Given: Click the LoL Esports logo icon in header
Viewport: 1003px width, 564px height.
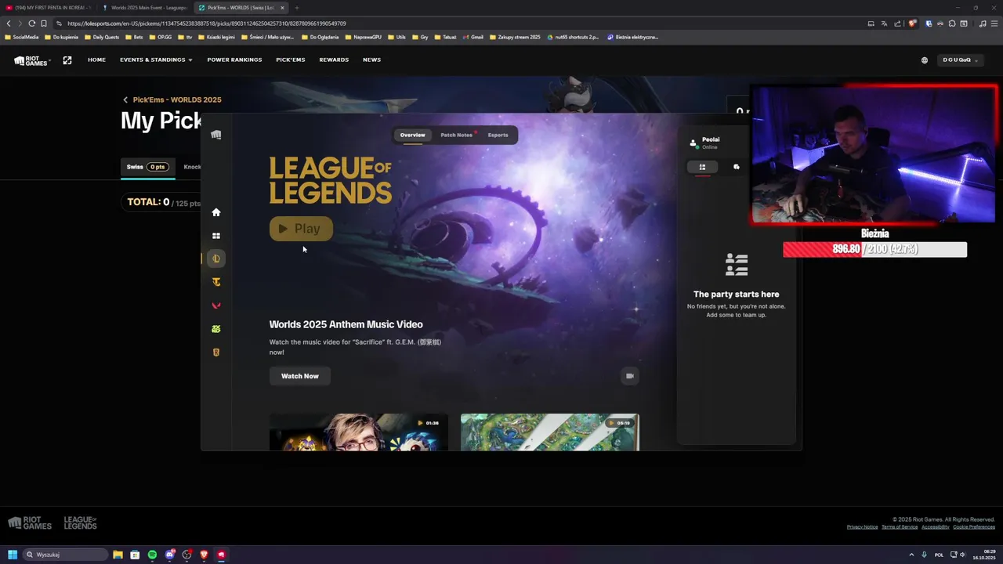Looking at the screenshot, I should click(x=67, y=60).
